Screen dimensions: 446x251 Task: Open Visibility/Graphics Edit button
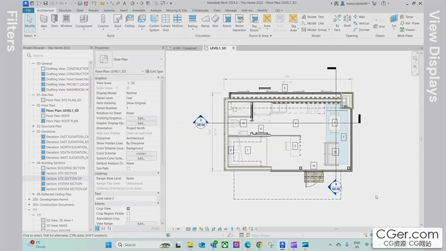pos(141,118)
